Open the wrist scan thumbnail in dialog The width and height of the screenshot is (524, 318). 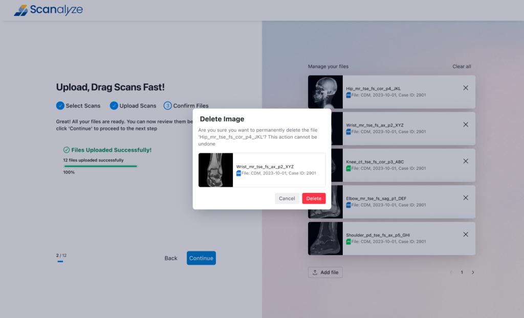coord(215,170)
